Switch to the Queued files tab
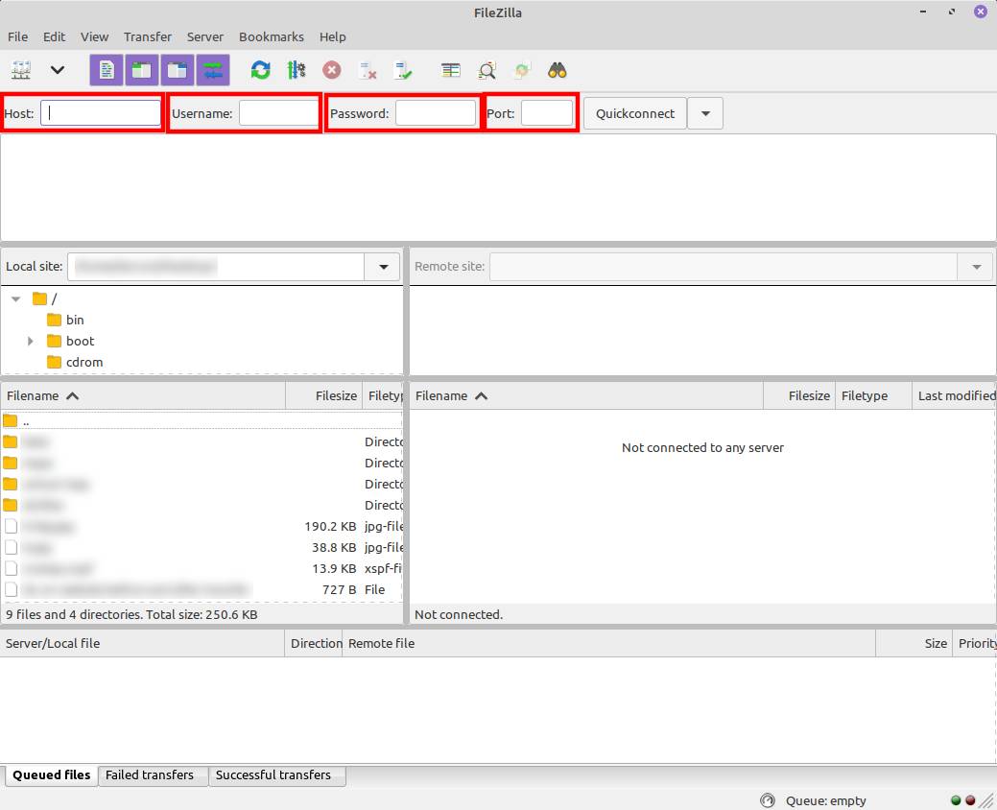Screen dimensions: 997x810 pyautogui.click(x=52, y=775)
